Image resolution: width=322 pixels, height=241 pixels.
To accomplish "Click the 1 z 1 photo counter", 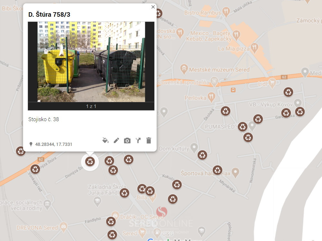I will 91,106.
